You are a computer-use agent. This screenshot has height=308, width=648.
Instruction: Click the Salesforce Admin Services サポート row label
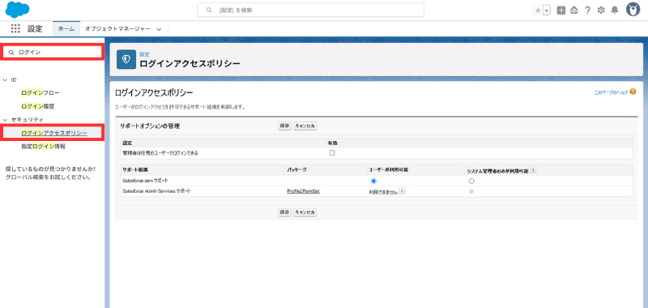156,191
